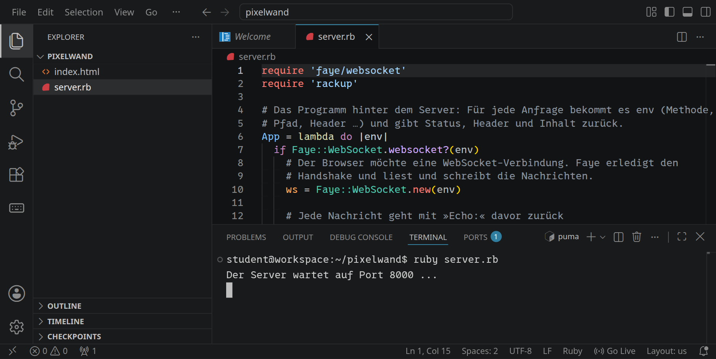This screenshot has width=716, height=359.
Task: Open the Manage gear menu
Action: pyautogui.click(x=16, y=327)
